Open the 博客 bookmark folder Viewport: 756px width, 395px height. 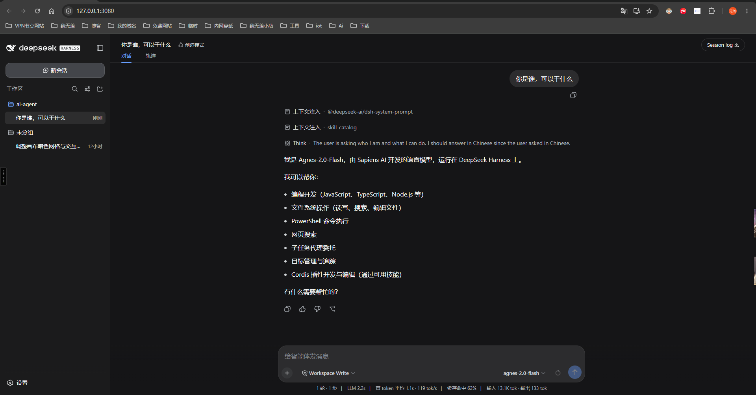point(91,26)
